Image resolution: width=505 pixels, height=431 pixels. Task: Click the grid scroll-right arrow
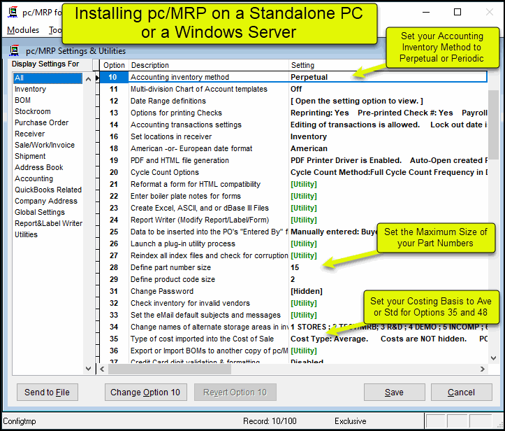pyautogui.click(x=482, y=369)
